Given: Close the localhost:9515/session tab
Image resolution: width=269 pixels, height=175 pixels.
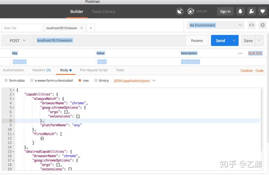Looking at the screenshot, I should pos(82,28).
